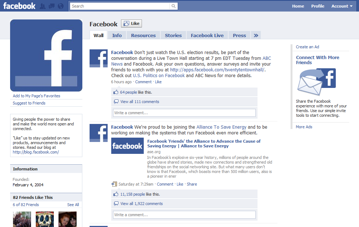
Task: Click the comment box under the Alliance post
Action: [x=184, y=215]
